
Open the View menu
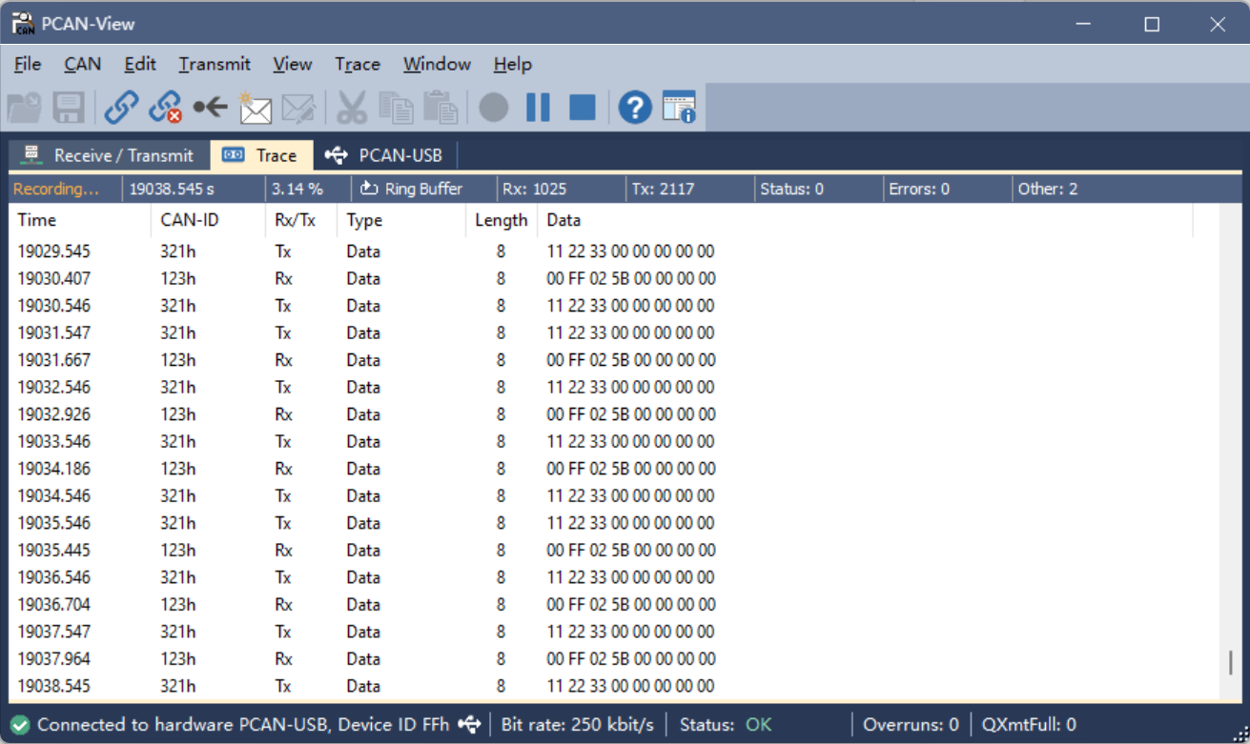(x=293, y=64)
